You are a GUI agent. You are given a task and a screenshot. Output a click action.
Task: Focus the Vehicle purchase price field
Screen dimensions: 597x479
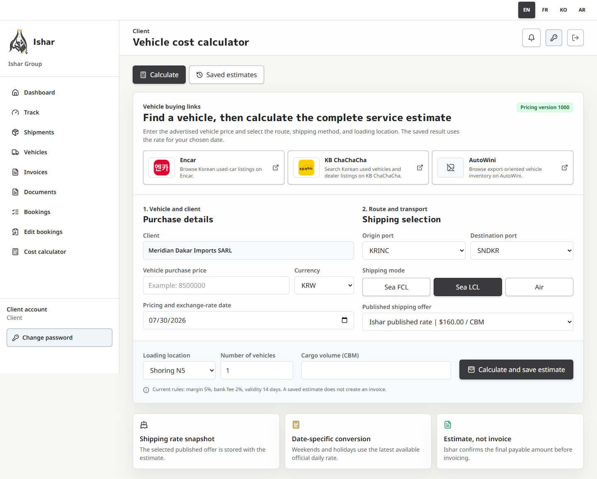click(216, 285)
